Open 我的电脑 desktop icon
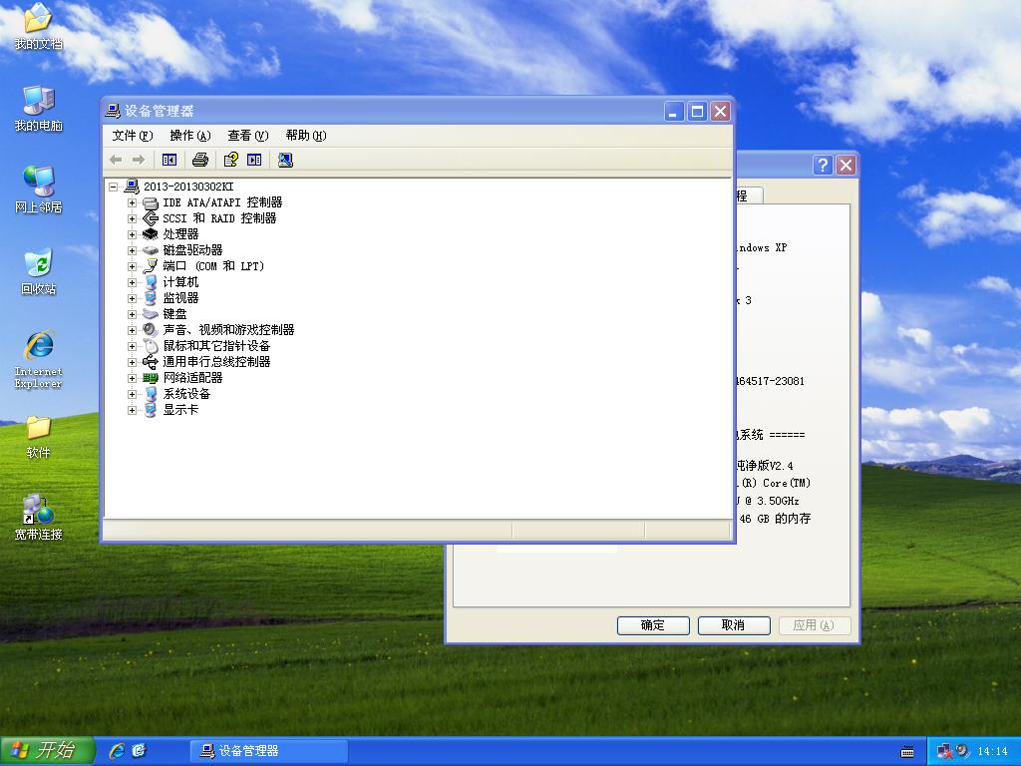 tap(38, 108)
